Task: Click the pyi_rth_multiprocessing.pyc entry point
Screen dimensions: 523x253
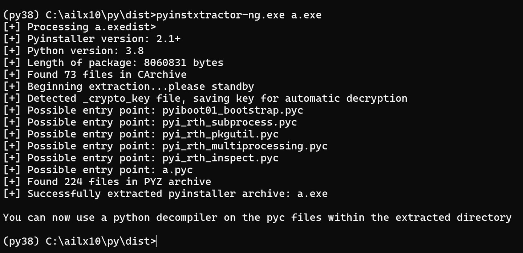Action: point(245,146)
